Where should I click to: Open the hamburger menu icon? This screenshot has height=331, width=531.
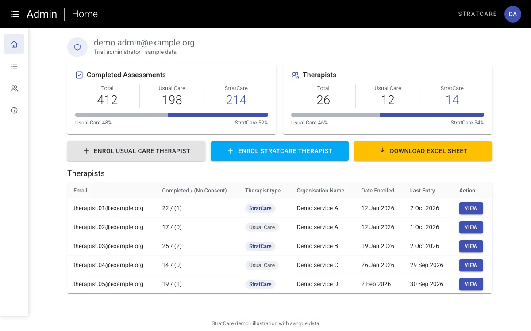tap(15, 14)
